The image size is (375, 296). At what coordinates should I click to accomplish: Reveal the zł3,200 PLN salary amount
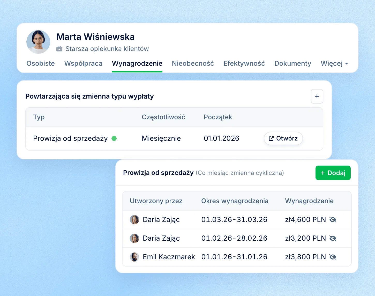click(x=333, y=238)
